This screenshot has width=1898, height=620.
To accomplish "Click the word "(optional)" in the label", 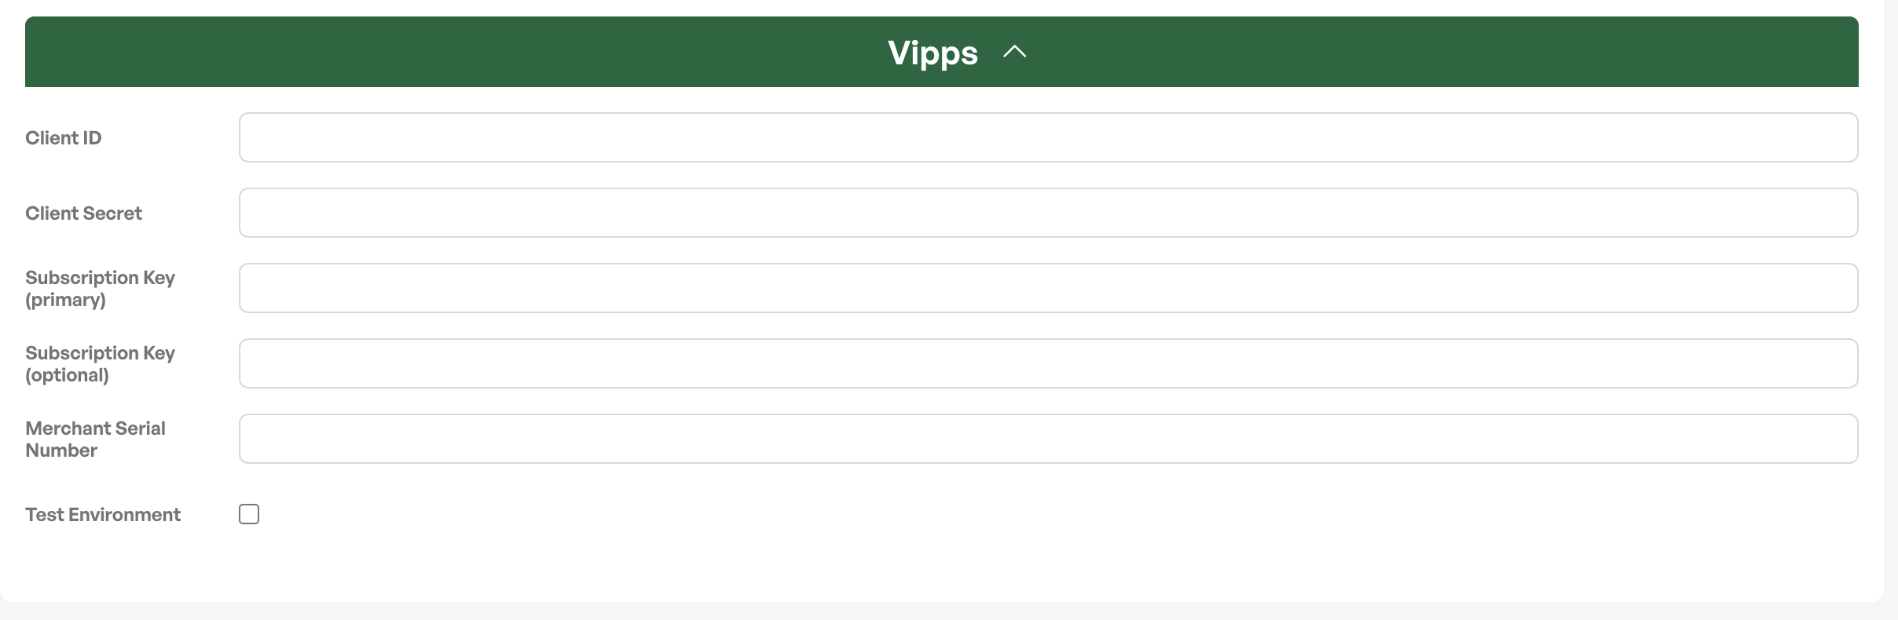I will pyautogui.click(x=67, y=375).
